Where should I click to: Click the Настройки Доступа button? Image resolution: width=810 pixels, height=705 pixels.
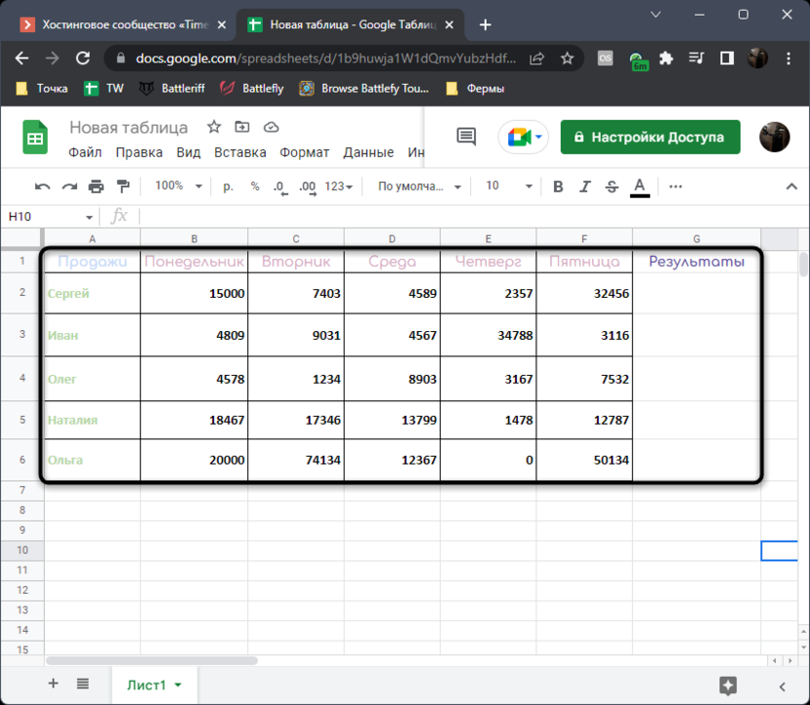649,137
